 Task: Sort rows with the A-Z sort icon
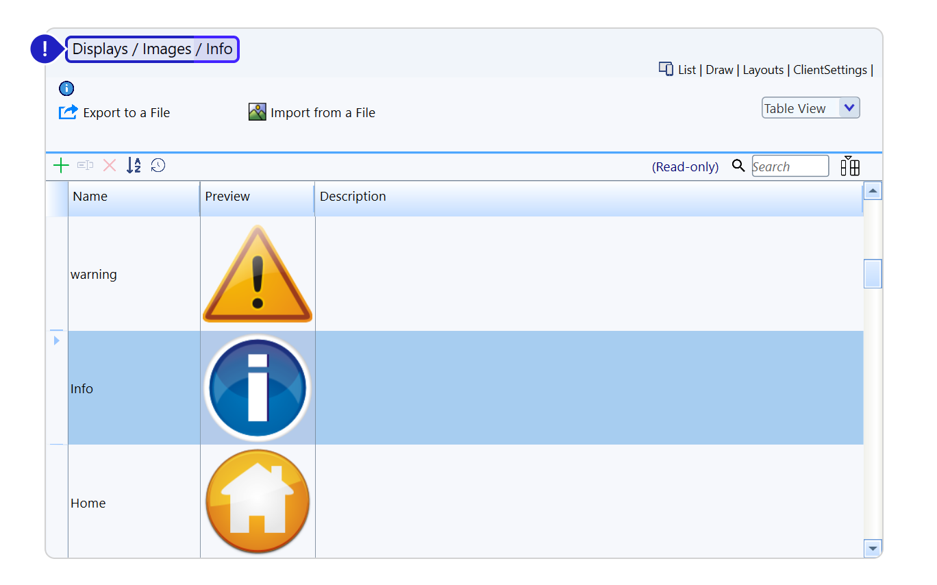(134, 165)
